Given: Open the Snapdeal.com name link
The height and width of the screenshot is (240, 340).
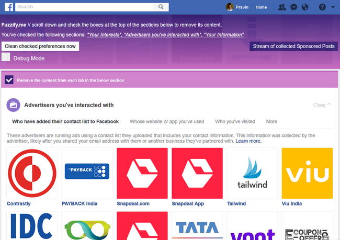Looking at the screenshot, I should (x=133, y=203).
